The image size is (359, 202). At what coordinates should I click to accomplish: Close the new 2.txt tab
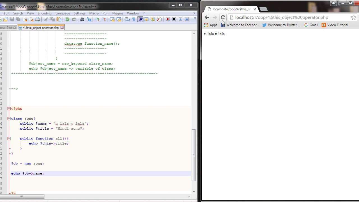pyautogui.click(x=15, y=27)
